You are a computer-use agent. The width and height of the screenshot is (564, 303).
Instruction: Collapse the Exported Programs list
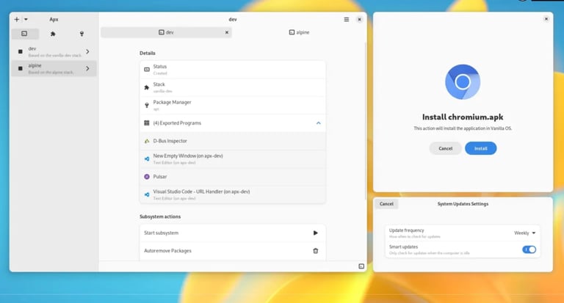click(x=318, y=123)
